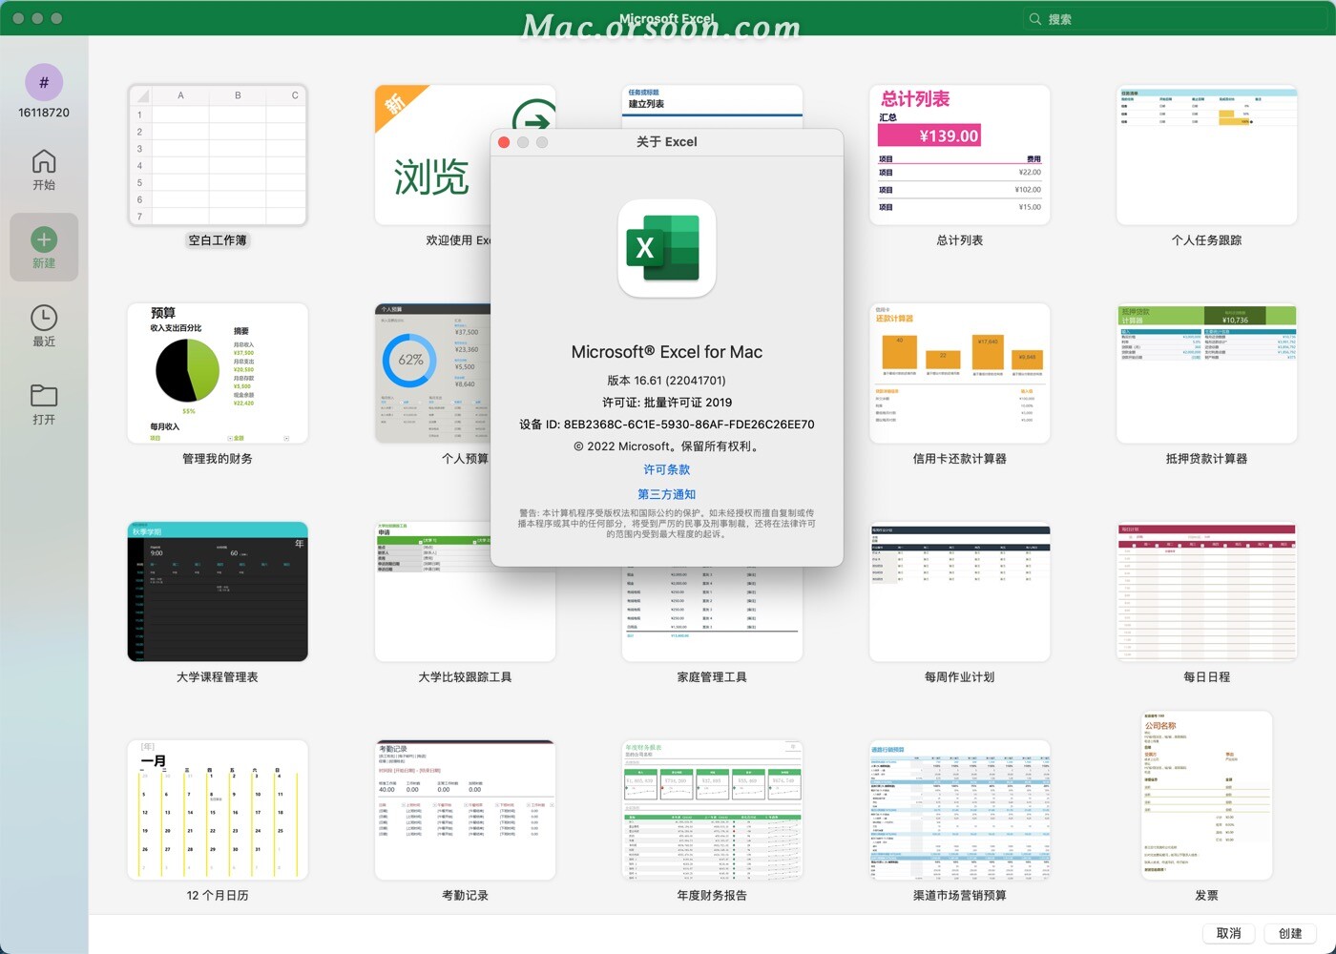The width and height of the screenshot is (1336, 954).
Task: Close the 关于 Excel dialog
Action: [504, 141]
